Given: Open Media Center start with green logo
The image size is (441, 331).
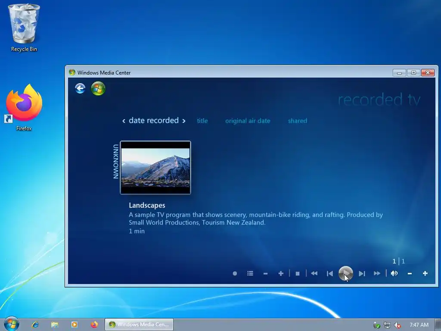Looking at the screenshot, I should coord(98,88).
